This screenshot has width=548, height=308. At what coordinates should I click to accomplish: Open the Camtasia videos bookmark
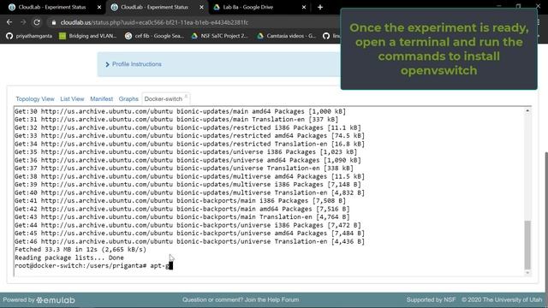[286, 36]
